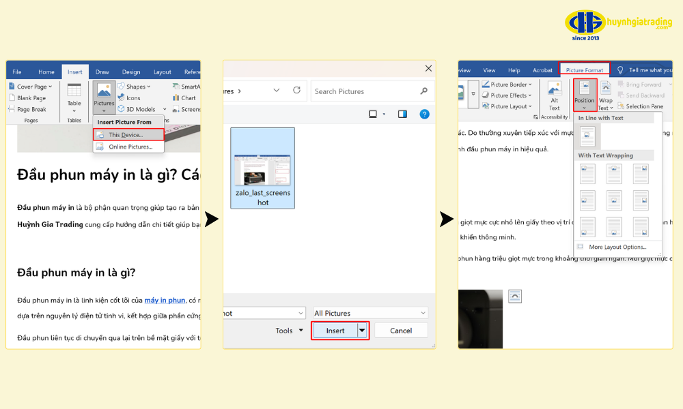Click the layout options icon beside the picture
Image resolution: width=683 pixels, height=409 pixels.
pyautogui.click(x=516, y=296)
